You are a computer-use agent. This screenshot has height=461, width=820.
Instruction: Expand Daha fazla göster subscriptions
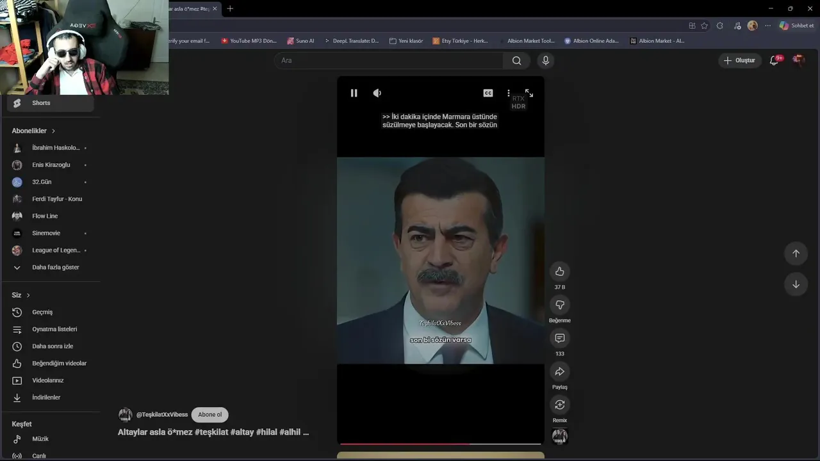pyautogui.click(x=51, y=268)
